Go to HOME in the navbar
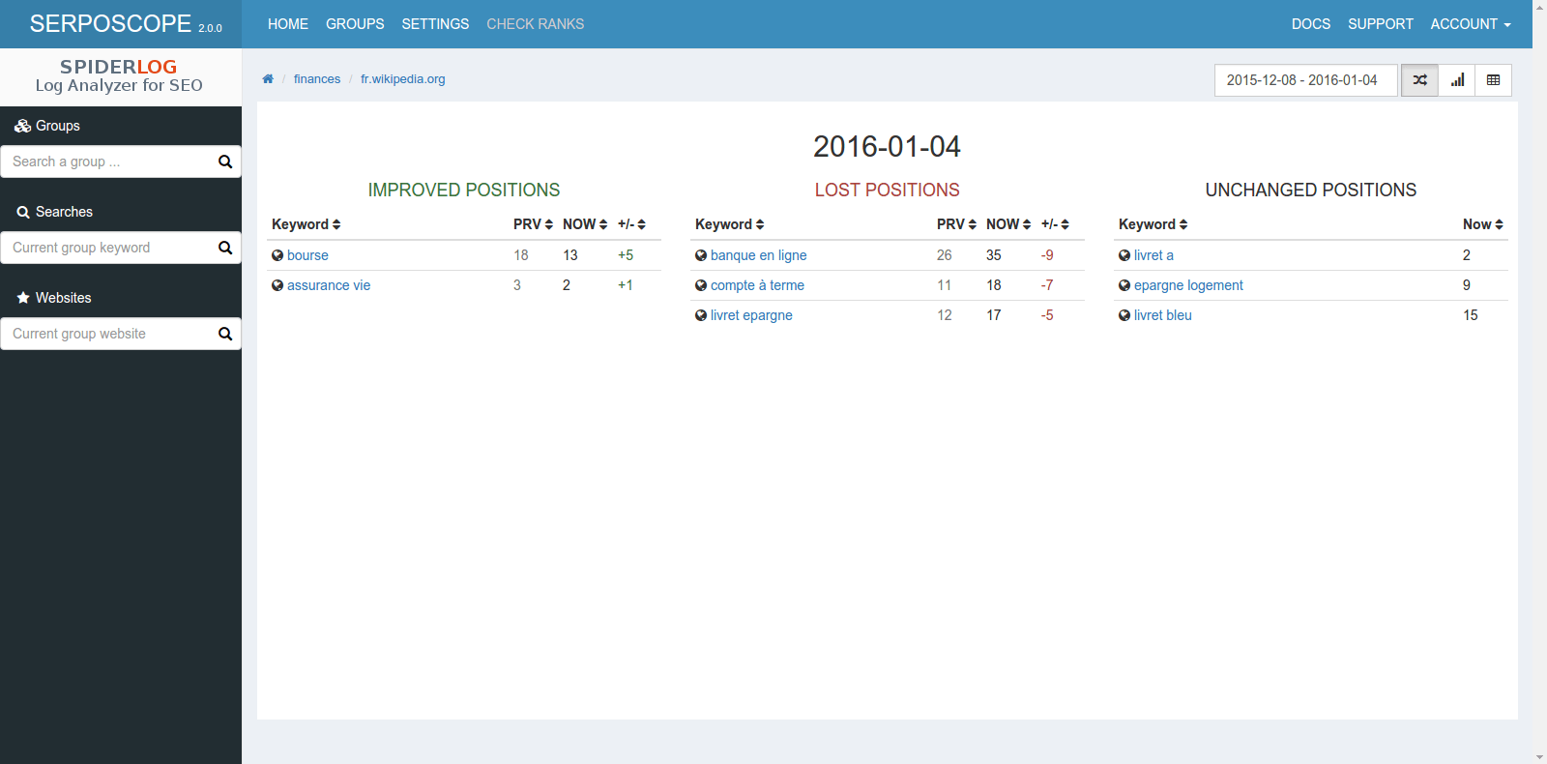 [x=288, y=24]
